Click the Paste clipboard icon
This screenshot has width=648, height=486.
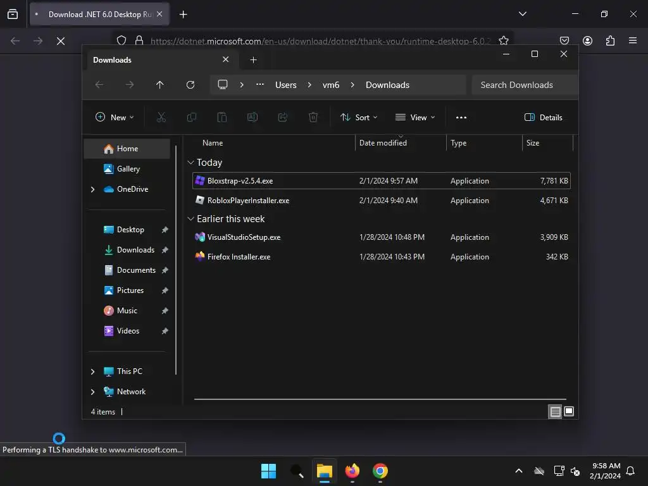[222, 117]
